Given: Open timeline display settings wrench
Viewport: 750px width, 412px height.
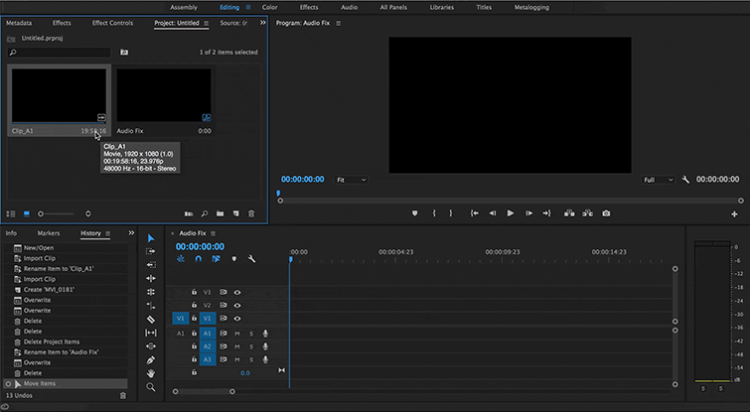Looking at the screenshot, I should click(x=251, y=259).
